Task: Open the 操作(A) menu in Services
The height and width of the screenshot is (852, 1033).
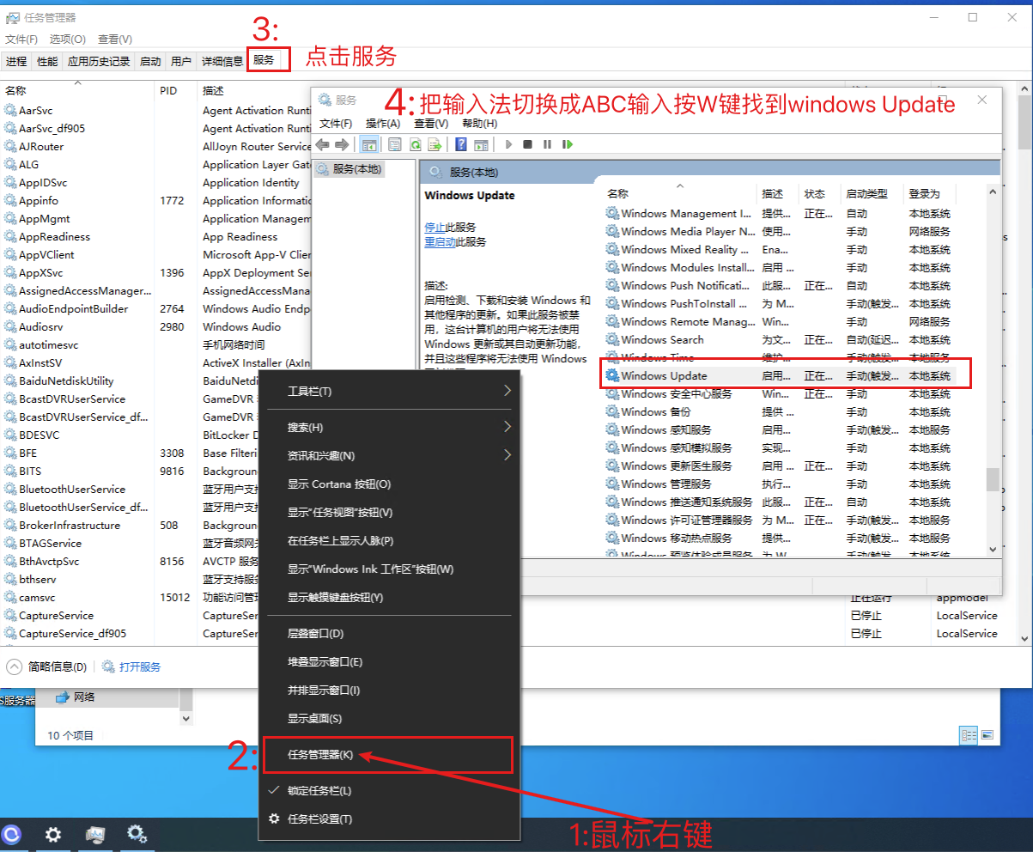Action: click(x=383, y=124)
